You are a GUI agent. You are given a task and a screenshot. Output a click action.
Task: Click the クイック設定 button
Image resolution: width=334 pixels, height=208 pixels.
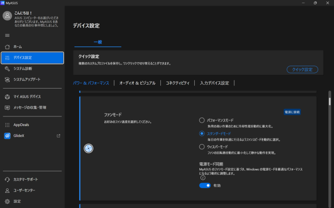[x=302, y=70]
